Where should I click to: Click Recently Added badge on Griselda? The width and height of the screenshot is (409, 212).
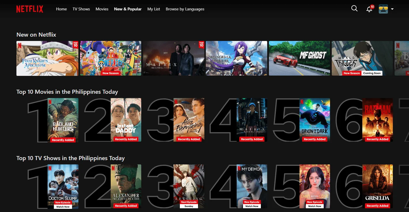pos(378,206)
